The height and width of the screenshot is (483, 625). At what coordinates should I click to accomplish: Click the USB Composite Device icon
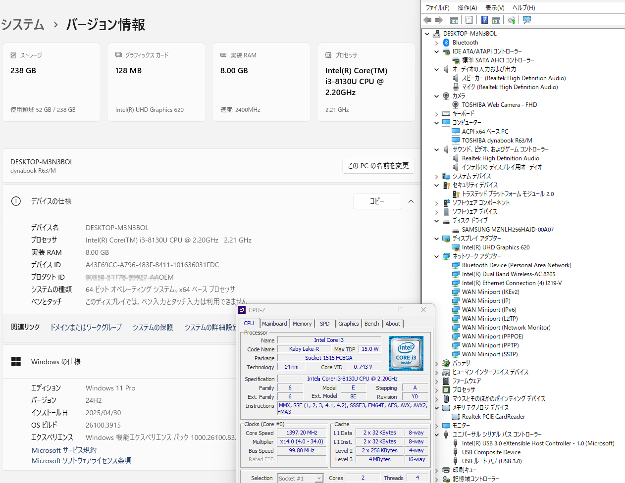[x=456, y=452]
